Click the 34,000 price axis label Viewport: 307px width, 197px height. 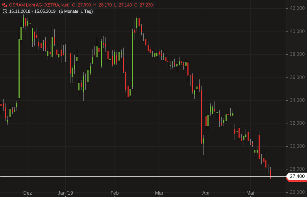coord(297,100)
